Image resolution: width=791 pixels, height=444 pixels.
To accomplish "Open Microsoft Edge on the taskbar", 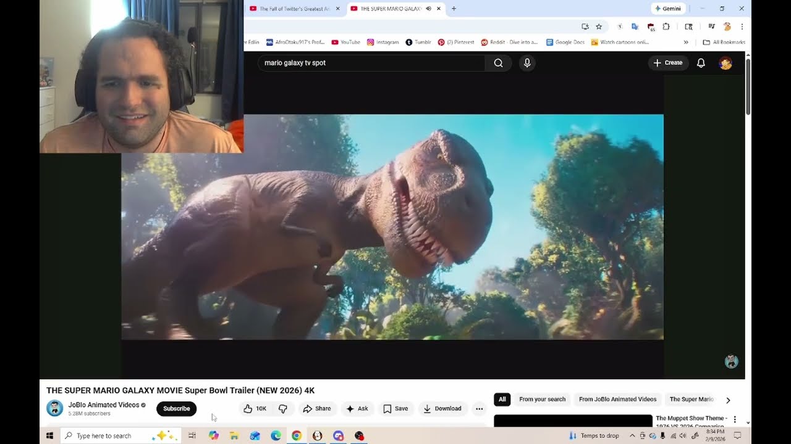I will [x=276, y=435].
